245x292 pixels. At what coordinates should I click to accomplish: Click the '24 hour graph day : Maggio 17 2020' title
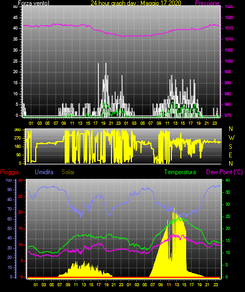tap(136, 3)
